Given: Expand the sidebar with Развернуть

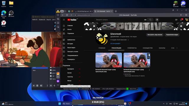Looking at the screenshot, I should [71, 59].
